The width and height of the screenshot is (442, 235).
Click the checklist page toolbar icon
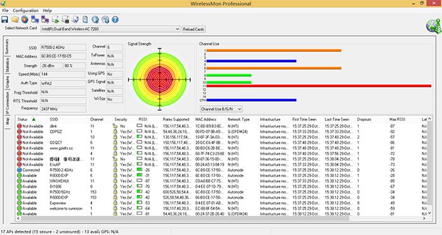tap(75, 20)
